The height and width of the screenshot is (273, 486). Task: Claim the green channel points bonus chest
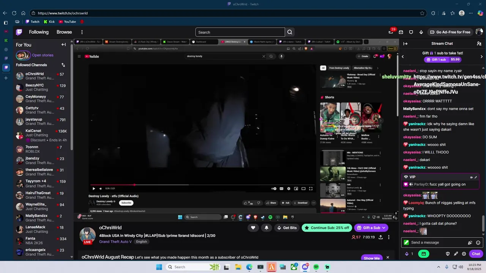(x=423, y=254)
